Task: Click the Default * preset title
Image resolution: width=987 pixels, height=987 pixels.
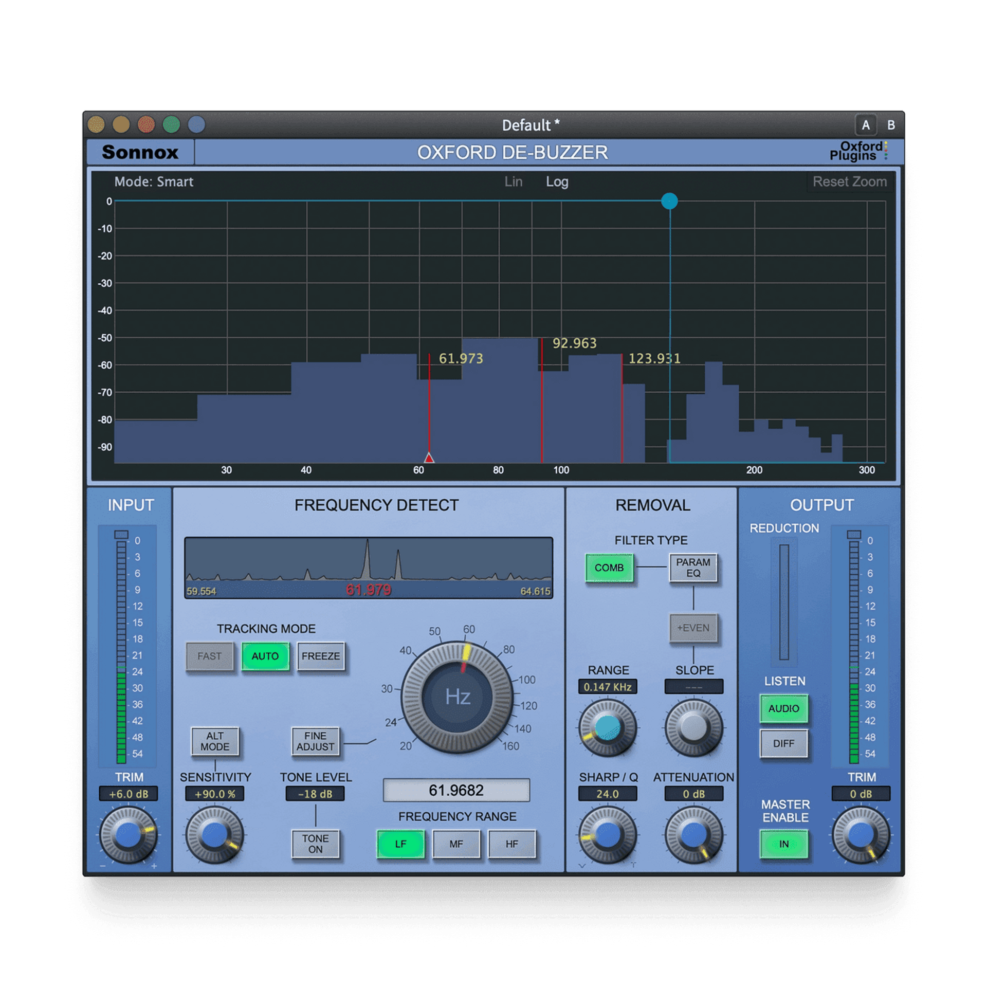Action: (530, 125)
